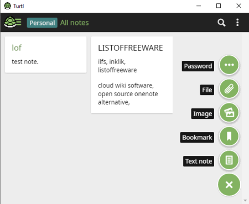Click the Text note document icon
The height and width of the screenshot is (204, 249).
pos(229,160)
